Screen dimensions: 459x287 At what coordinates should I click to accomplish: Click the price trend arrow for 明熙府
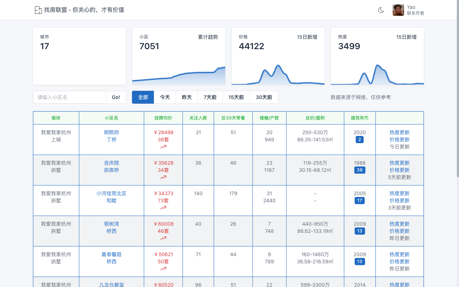pyautogui.click(x=163, y=147)
